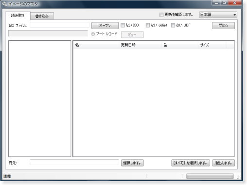247x185 pixels.
Task: Toggle the ない Joliet checkbox
Action: pyautogui.click(x=148, y=25)
